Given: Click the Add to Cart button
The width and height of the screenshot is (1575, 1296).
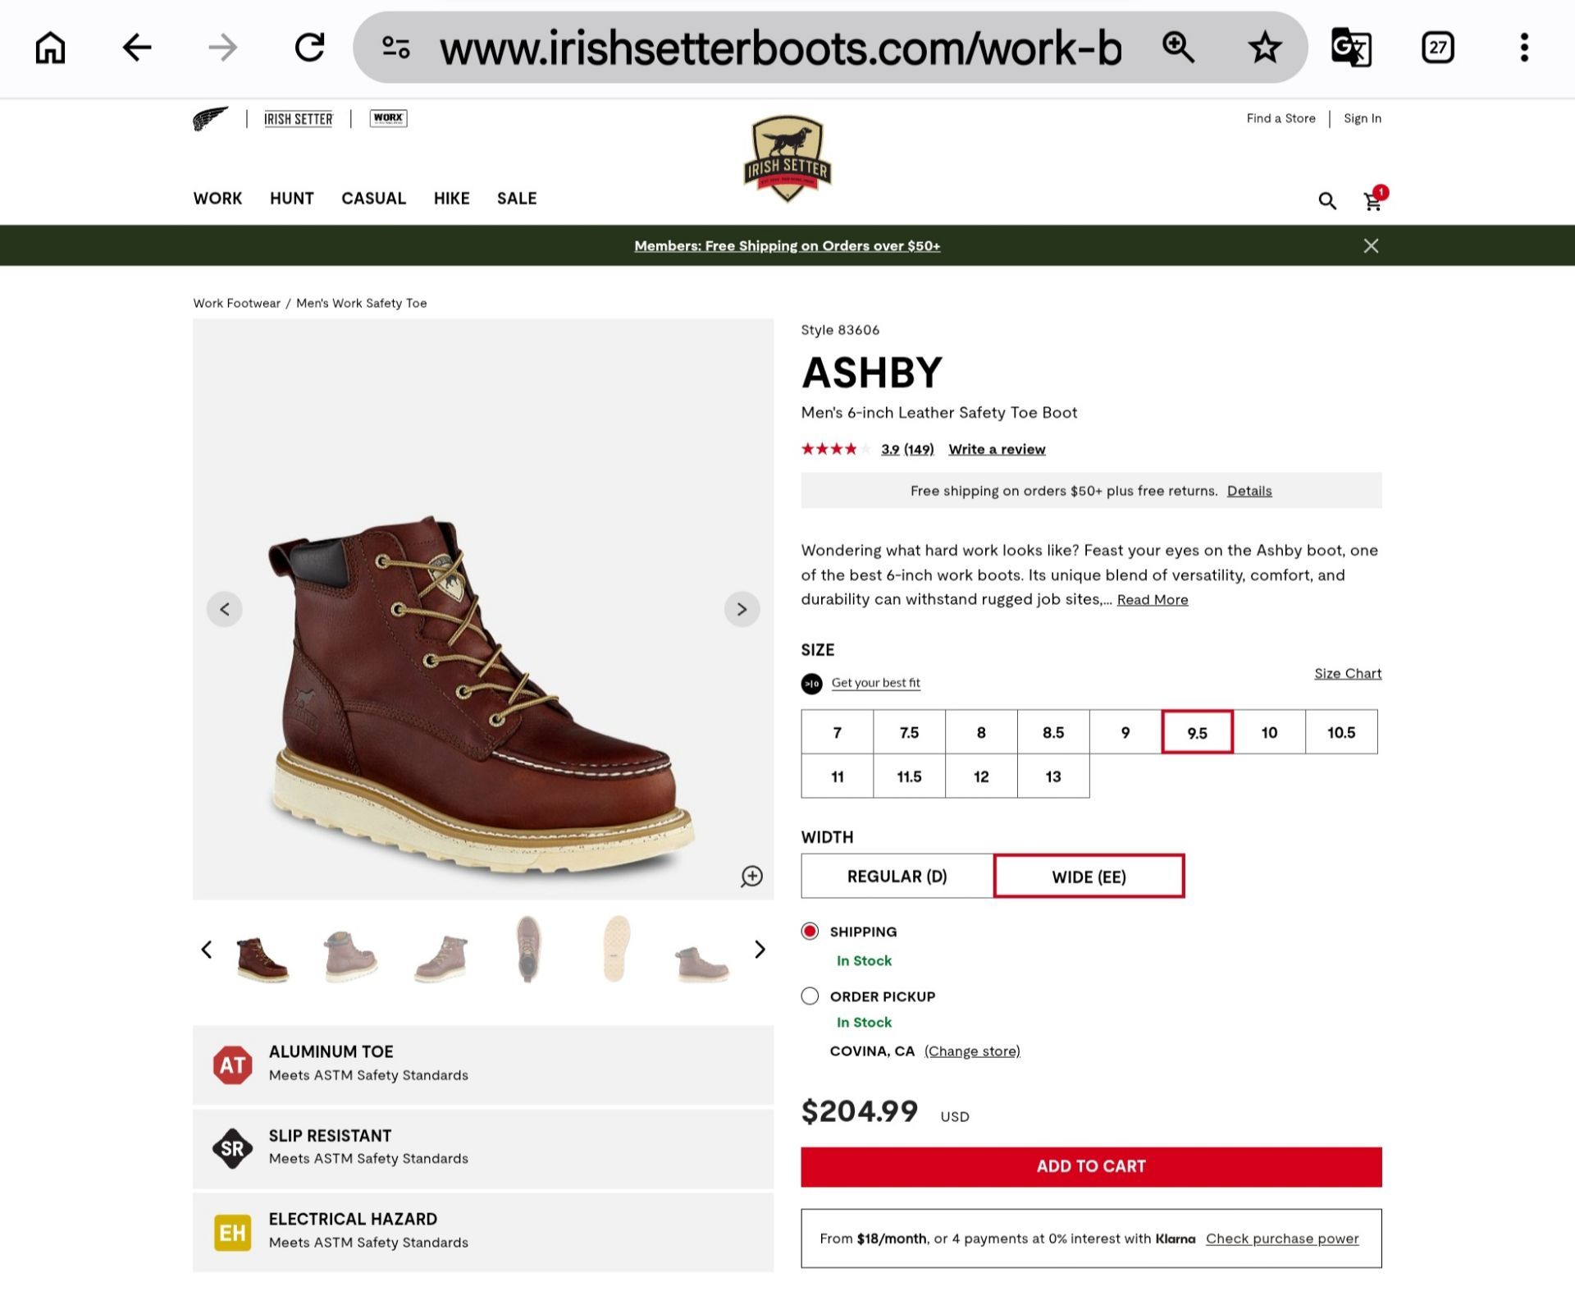Looking at the screenshot, I should coord(1091,1166).
